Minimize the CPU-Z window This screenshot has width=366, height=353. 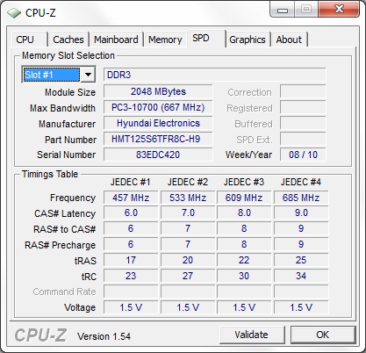click(282, 10)
